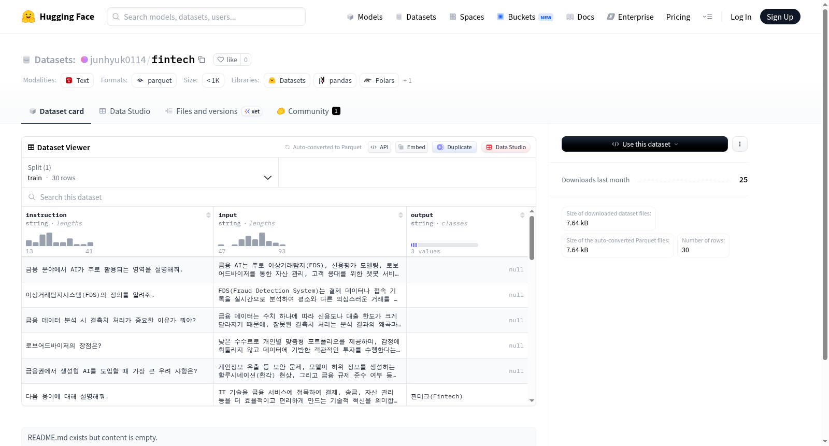Switch to the Community tab
Image resolution: width=829 pixels, height=446 pixels.
[x=308, y=111]
